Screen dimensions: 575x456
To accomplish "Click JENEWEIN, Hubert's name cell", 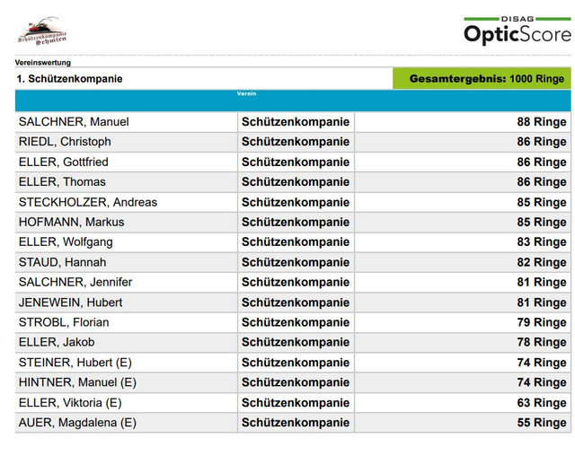I will [126, 303].
